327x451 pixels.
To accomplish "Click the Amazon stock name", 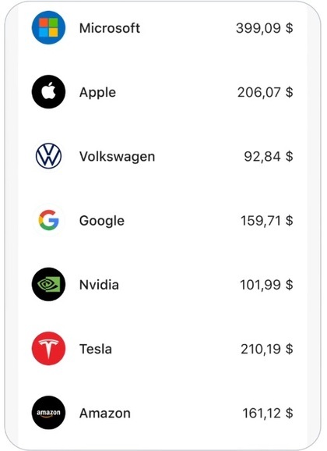I will (105, 414).
